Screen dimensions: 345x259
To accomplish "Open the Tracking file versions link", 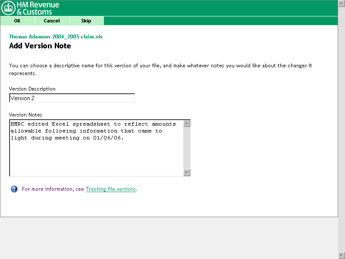I will (x=111, y=189).
